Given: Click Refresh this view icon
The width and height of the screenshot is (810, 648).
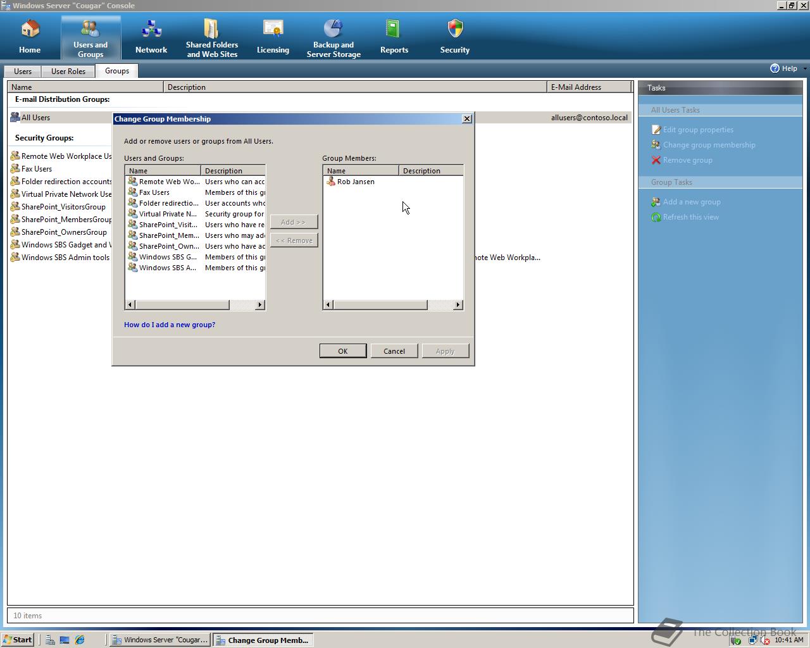Looking at the screenshot, I should pos(656,217).
